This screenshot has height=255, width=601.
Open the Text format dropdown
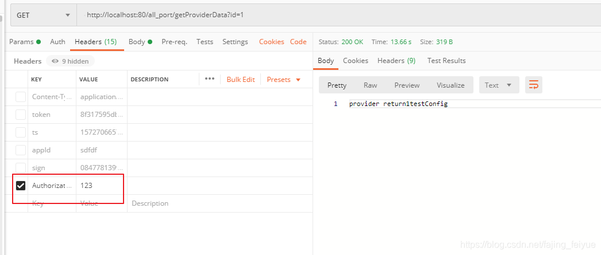click(499, 85)
